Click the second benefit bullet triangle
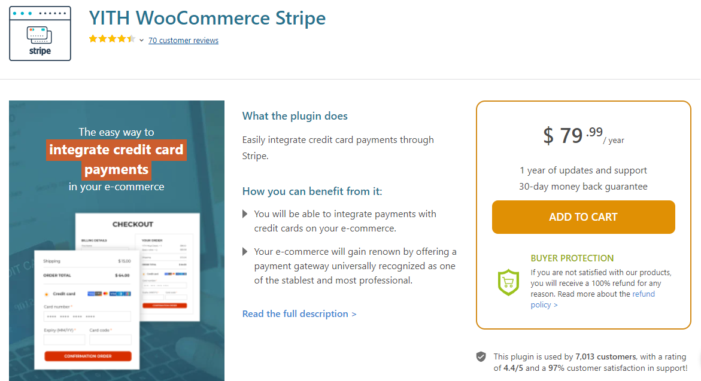The width and height of the screenshot is (701, 381). click(x=245, y=251)
